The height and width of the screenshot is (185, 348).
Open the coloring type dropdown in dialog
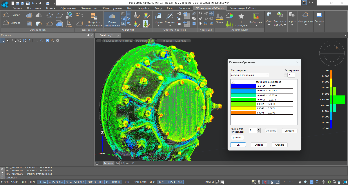[249, 75]
